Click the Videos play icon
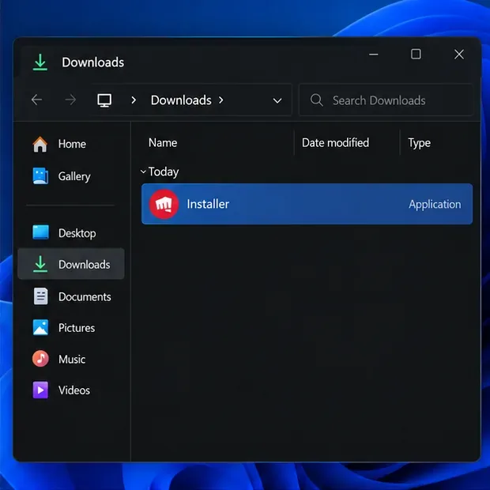 click(40, 390)
